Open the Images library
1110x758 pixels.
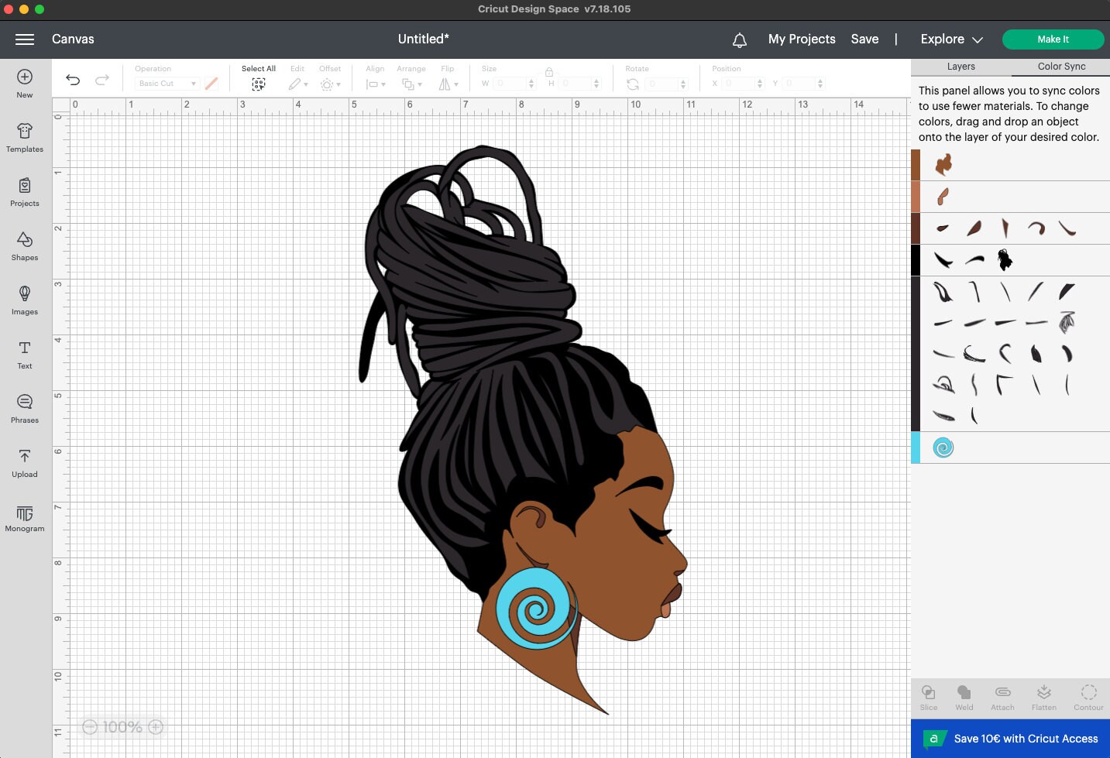pos(24,300)
